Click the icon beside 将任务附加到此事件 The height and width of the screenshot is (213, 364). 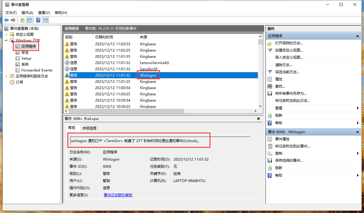270,146
